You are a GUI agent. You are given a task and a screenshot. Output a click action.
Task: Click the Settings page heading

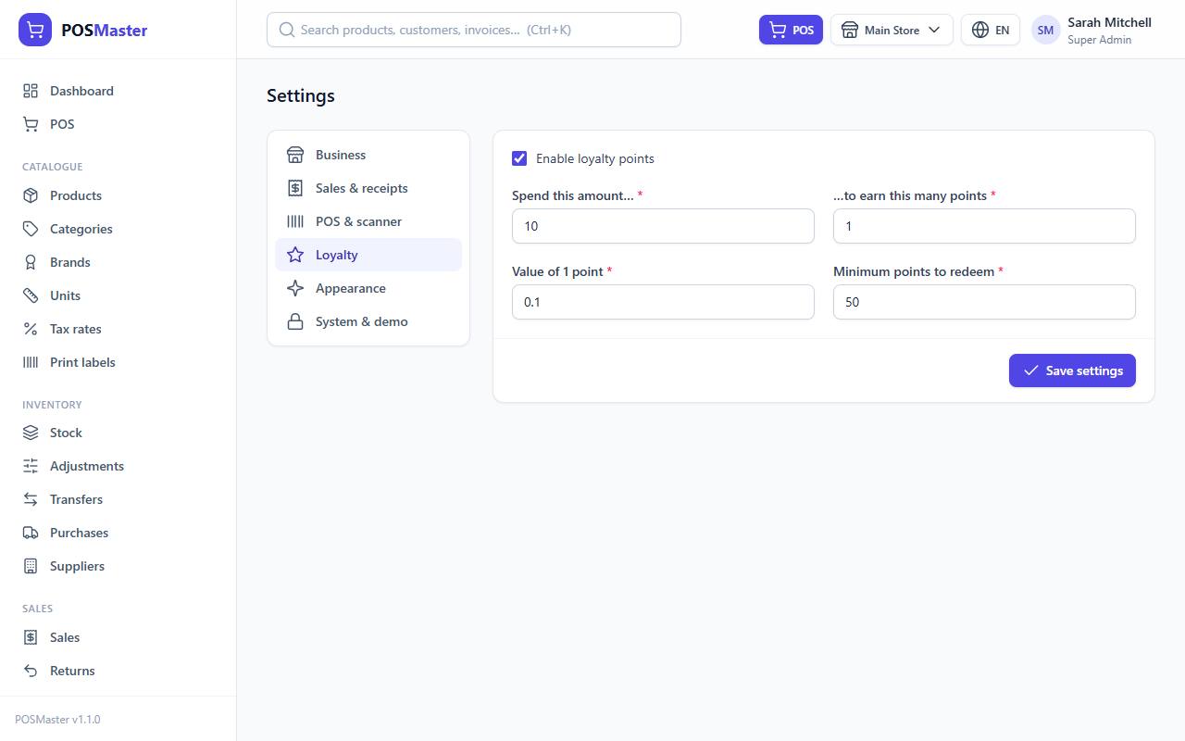301,95
